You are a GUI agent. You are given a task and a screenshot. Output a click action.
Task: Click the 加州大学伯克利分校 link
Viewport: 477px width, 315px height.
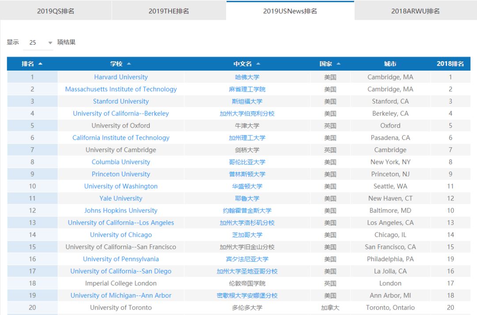(247, 114)
